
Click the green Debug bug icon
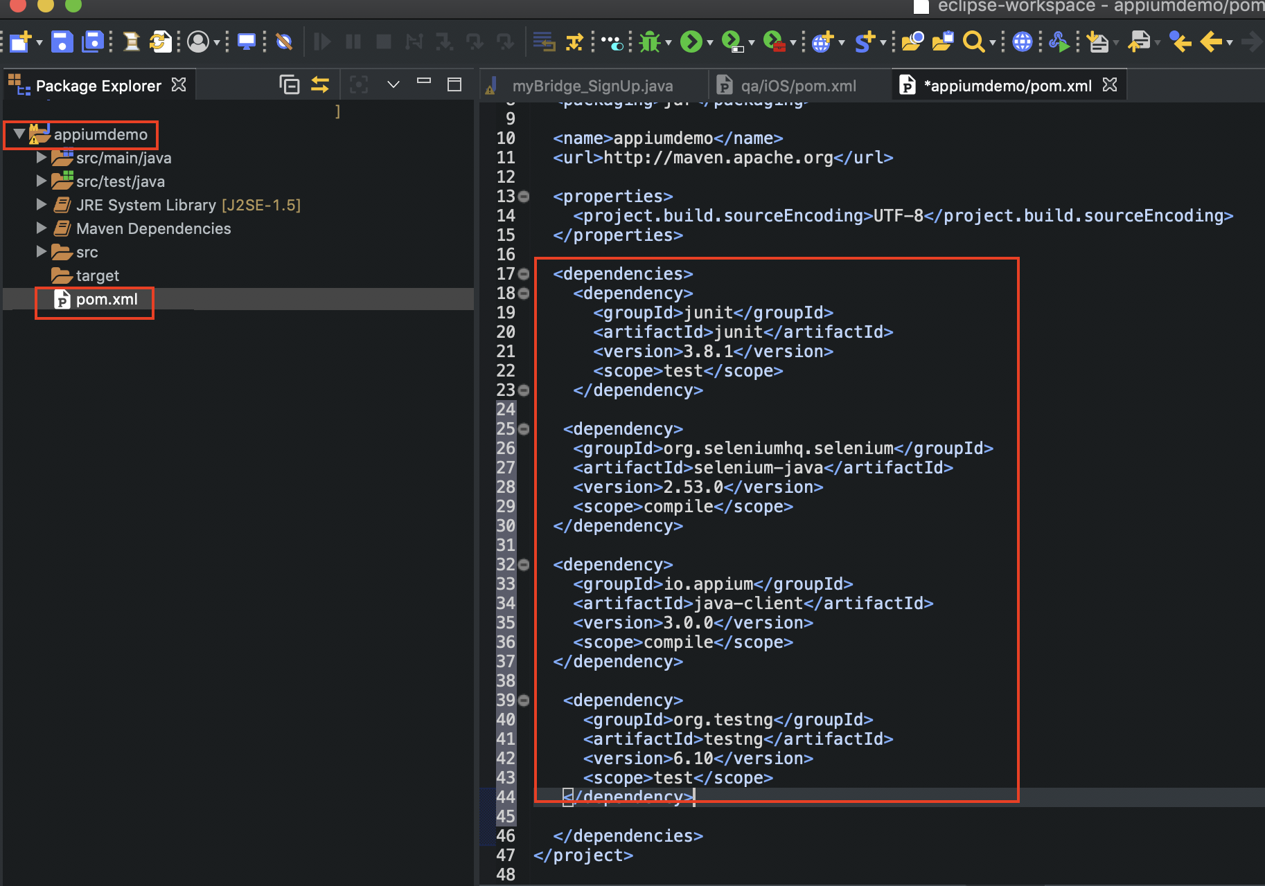tap(650, 42)
